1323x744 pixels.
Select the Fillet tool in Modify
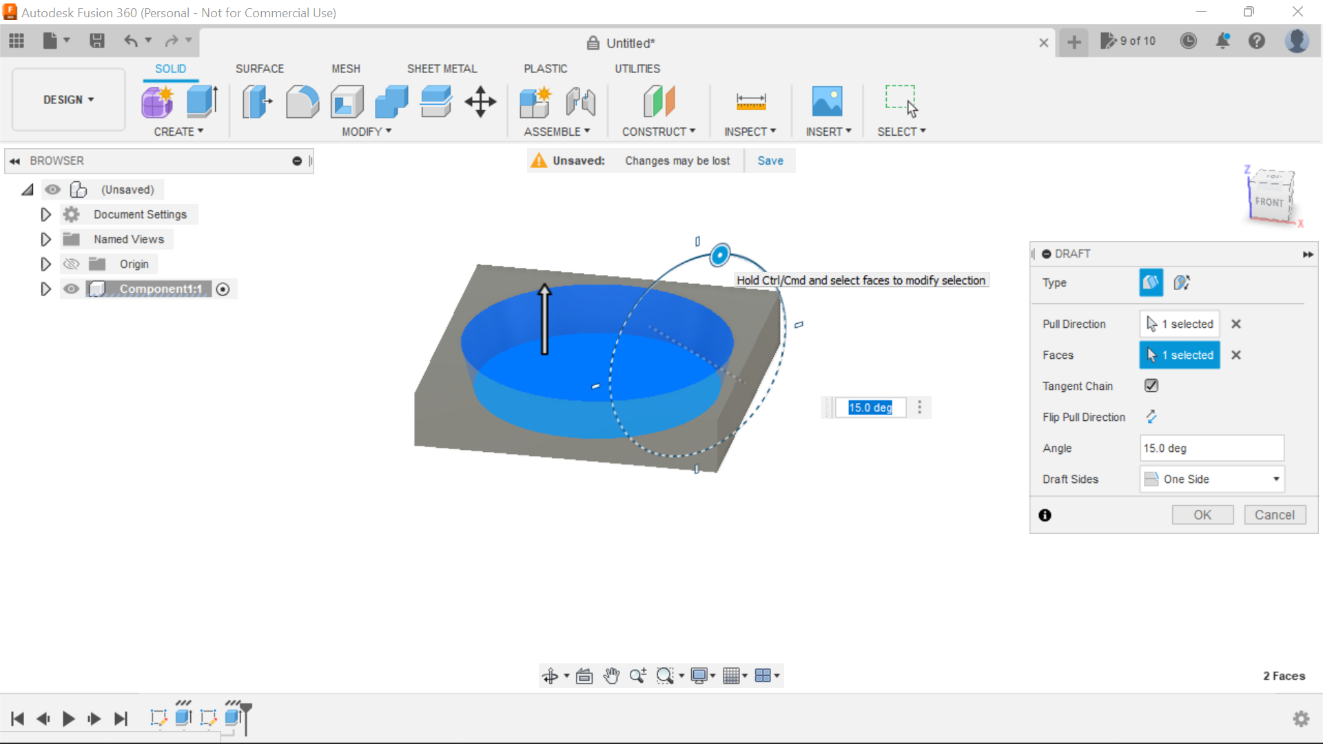point(302,101)
